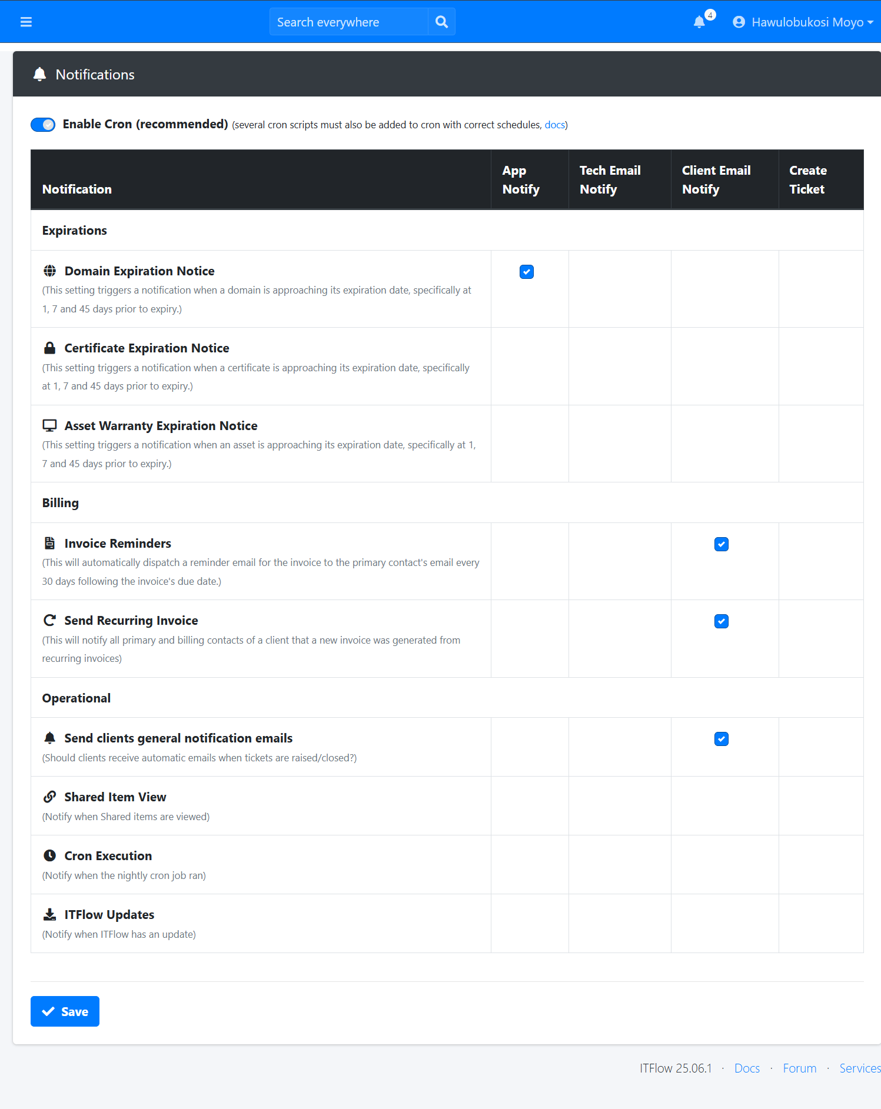The width and height of the screenshot is (881, 1109).
Task: Uncheck Send Recurring Invoice client email checkbox
Action: click(x=722, y=621)
